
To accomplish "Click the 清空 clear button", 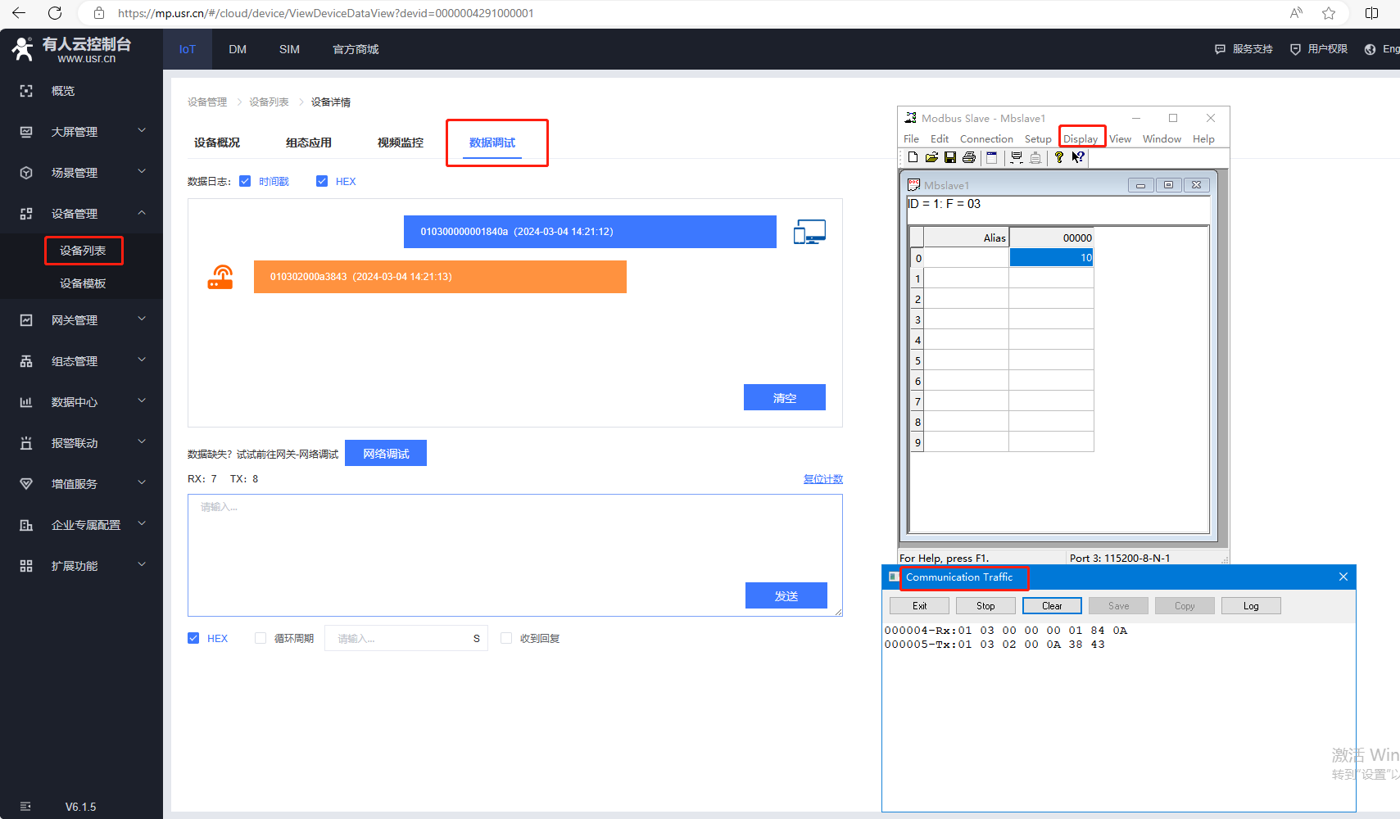I will click(x=785, y=397).
